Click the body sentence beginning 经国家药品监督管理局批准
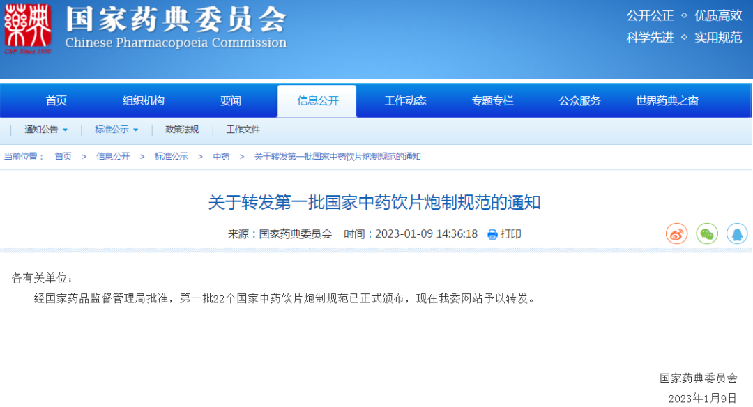753x407 pixels. coord(285,298)
